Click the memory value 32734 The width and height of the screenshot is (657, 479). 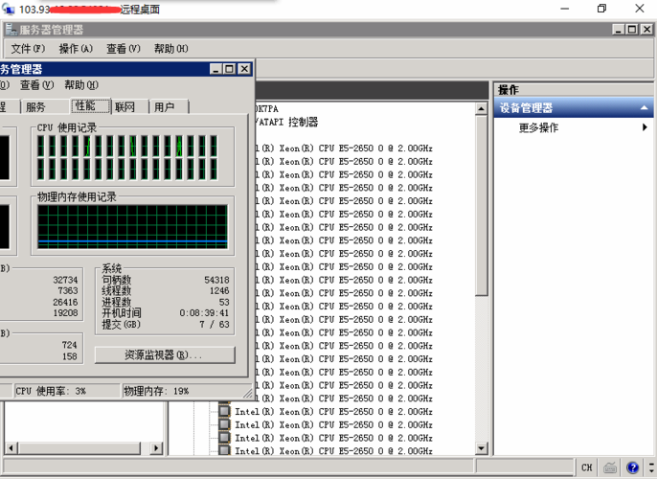click(x=65, y=280)
